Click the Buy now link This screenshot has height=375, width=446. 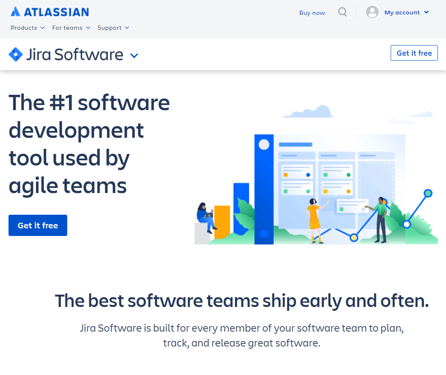click(x=312, y=13)
